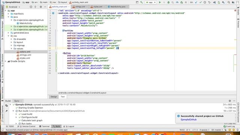This screenshot has height=135, width=240.
Task: Expand the manifests folder
Action: (9, 14)
